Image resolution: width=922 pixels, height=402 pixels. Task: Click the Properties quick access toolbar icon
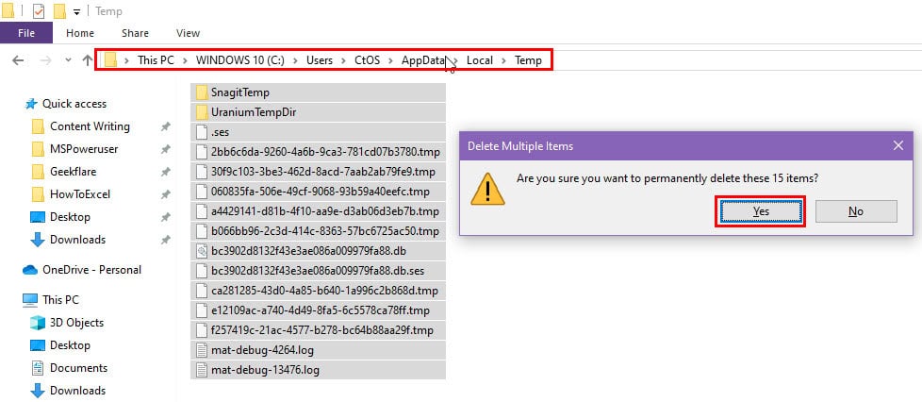[39, 11]
